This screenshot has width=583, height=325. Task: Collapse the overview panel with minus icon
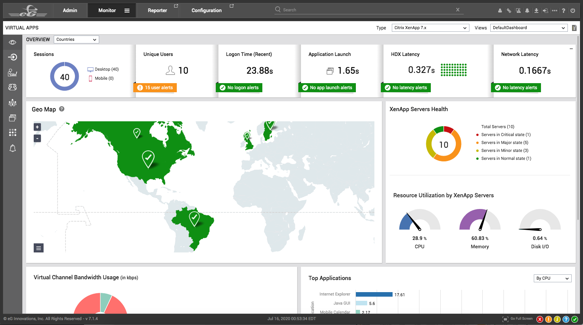pos(571,49)
